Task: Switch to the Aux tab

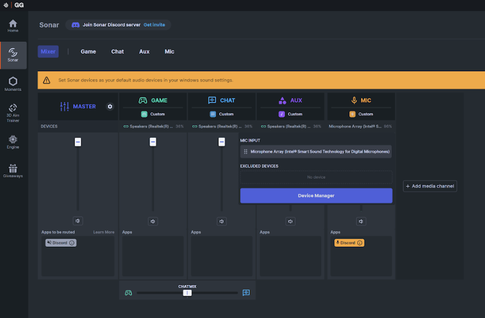Action: pos(144,52)
